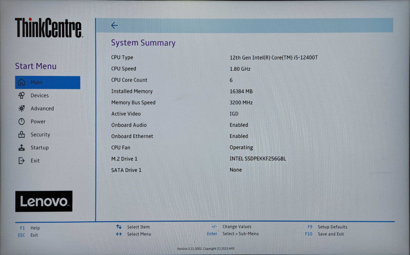Open the Devices menu
This screenshot has height=255, width=410.
(x=39, y=95)
